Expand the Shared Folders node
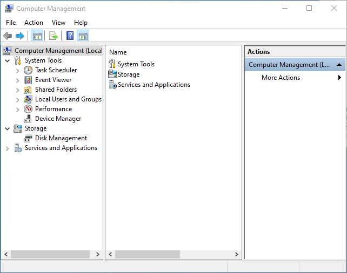The height and width of the screenshot is (273, 347). pyautogui.click(x=17, y=90)
